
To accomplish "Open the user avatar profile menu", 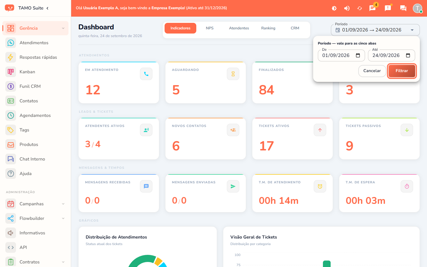I will click(418, 8).
